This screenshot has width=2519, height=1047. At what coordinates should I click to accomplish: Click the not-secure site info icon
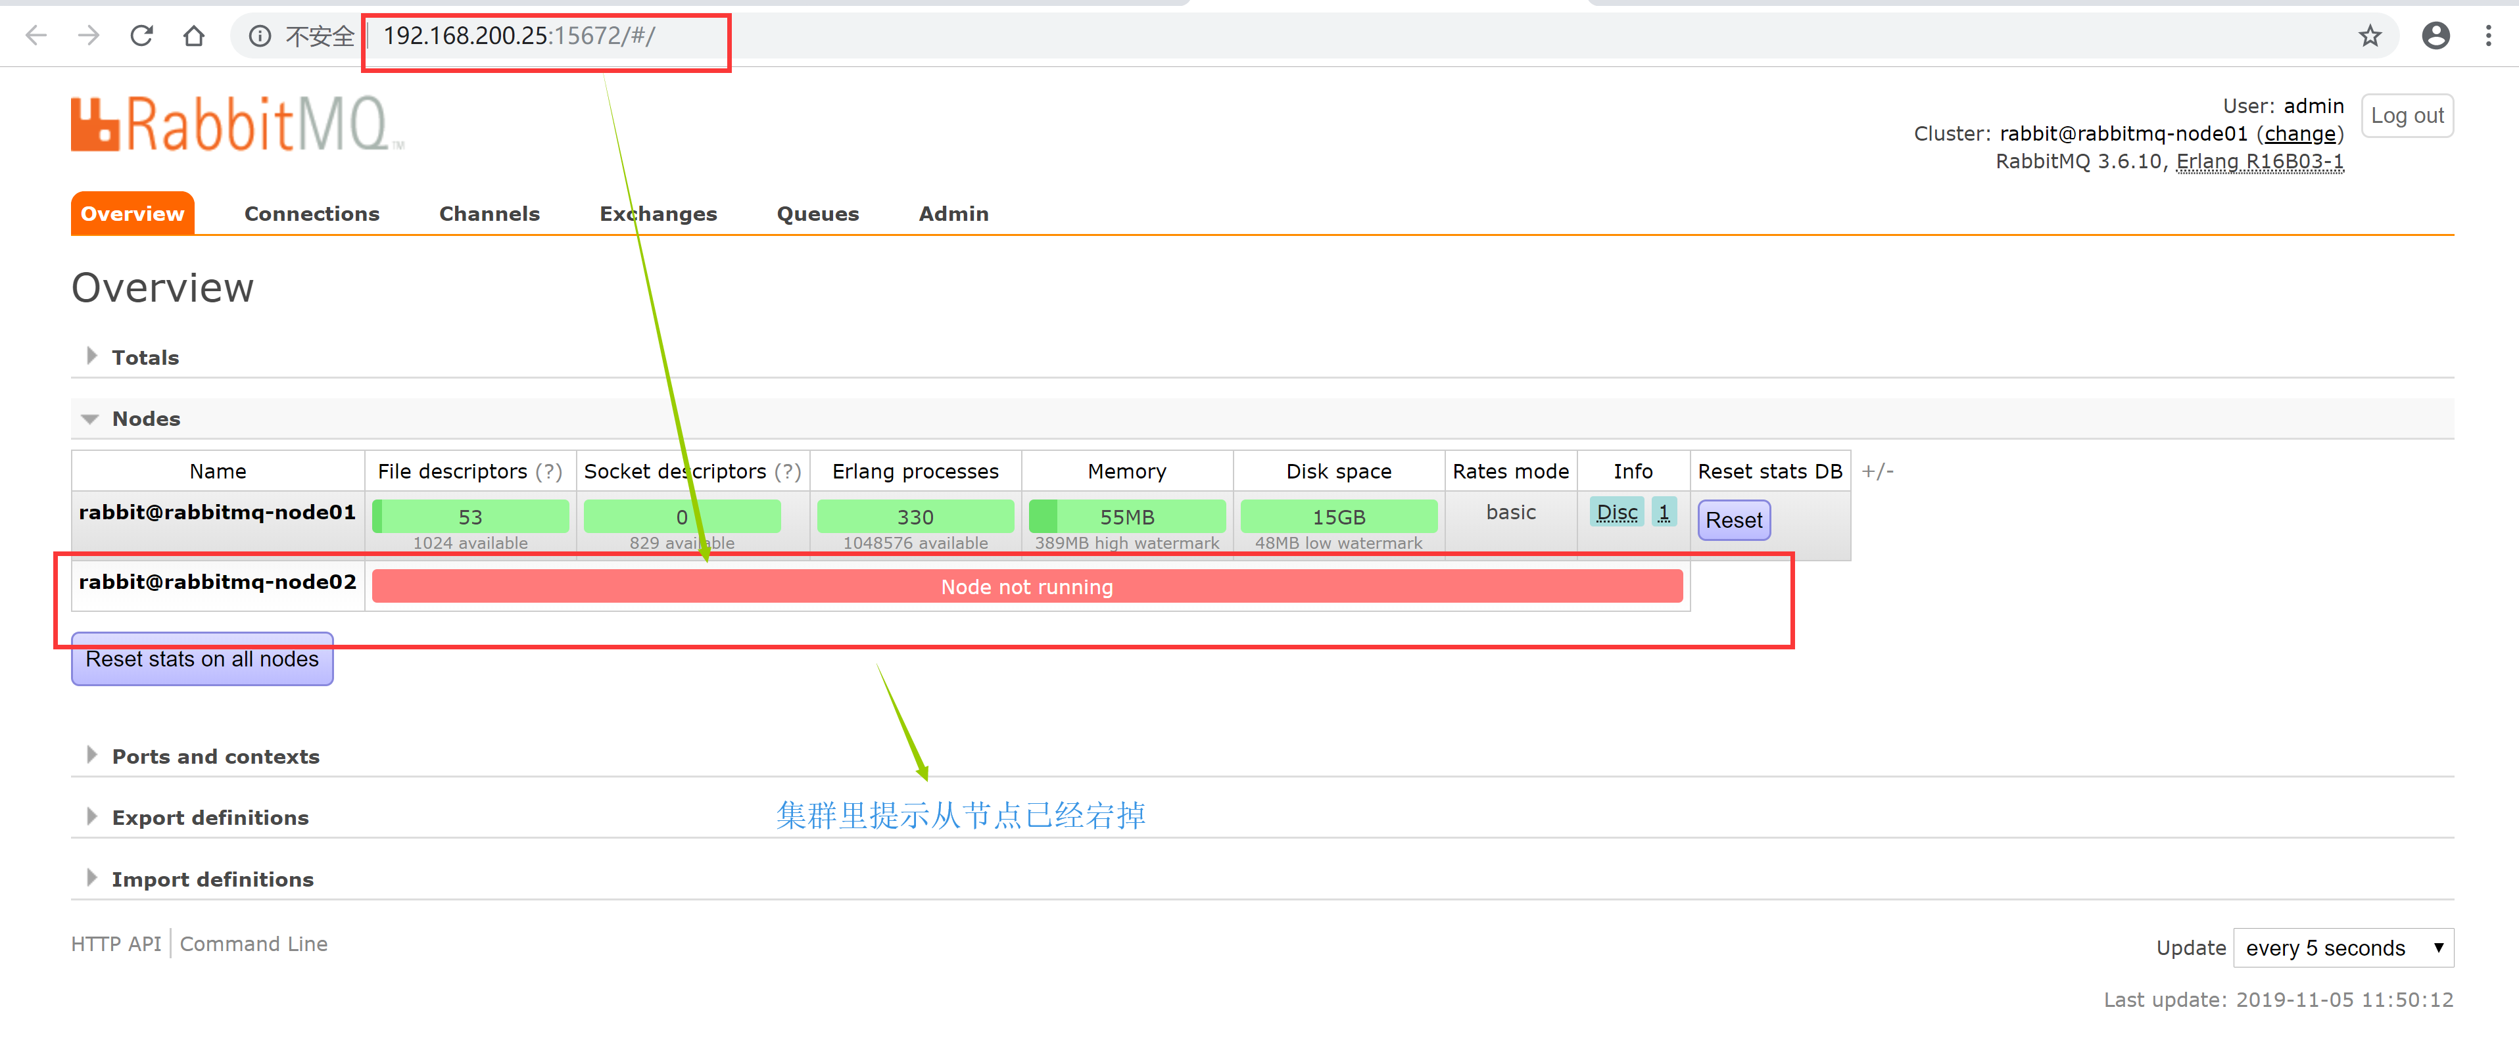tap(259, 36)
